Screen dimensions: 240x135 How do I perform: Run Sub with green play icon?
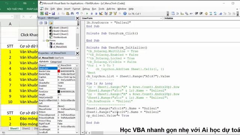click(87, 13)
